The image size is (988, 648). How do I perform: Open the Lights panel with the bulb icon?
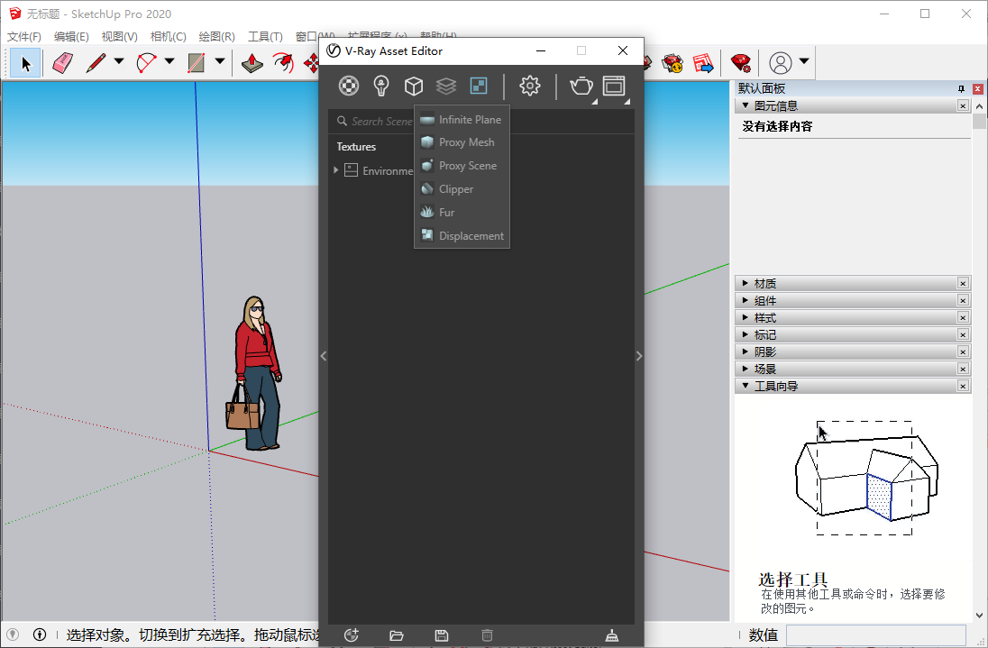(x=381, y=86)
